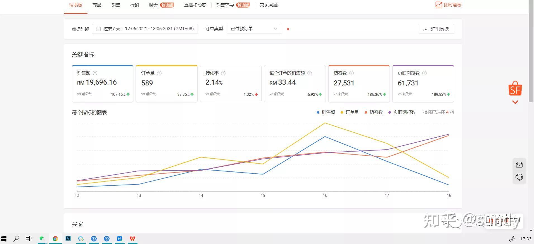Click the taskbar clock 17:33
This screenshot has width=534, height=244.
click(526, 239)
